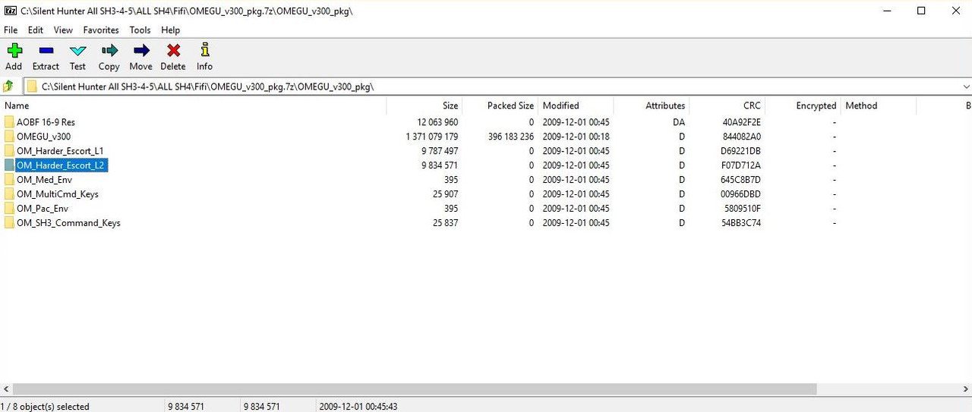
Task: Click the horizontal scrollbar thumb
Action: click(x=415, y=389)
